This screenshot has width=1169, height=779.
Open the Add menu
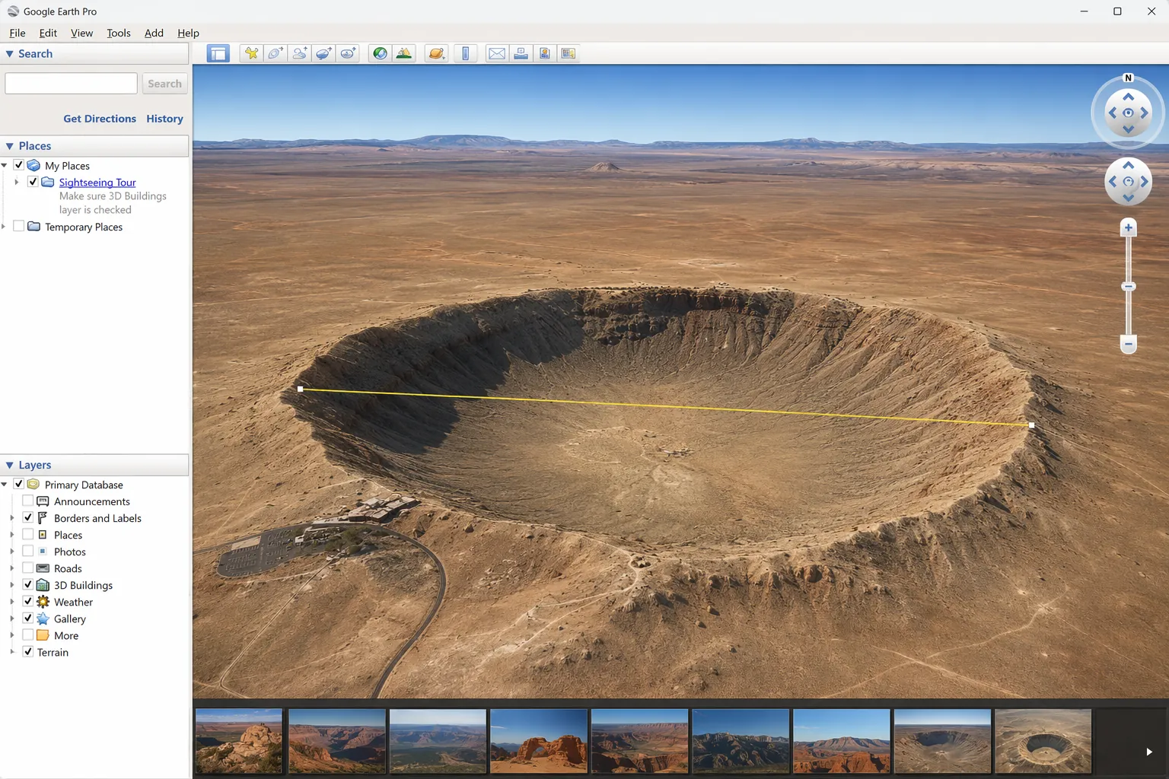click(x=154, y=33)
